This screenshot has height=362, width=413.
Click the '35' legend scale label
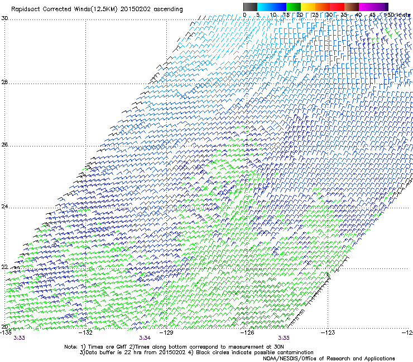344,14
